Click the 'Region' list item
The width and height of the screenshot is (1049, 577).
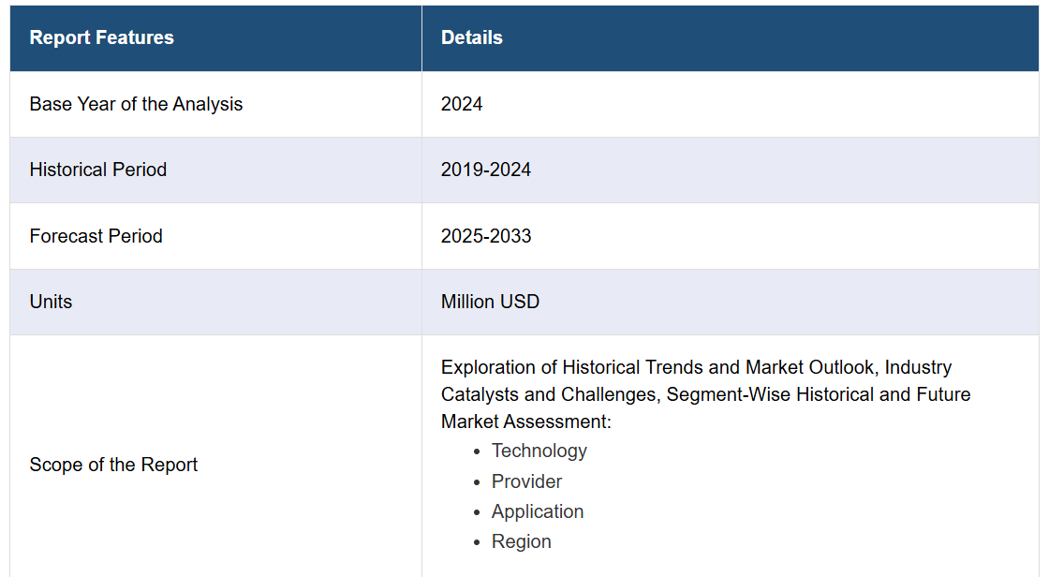[x=521, y=541]
